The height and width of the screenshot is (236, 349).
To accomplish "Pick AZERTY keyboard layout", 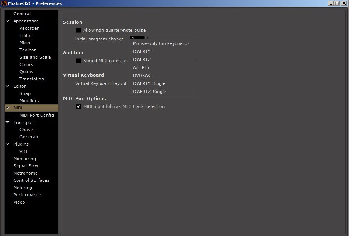I will pos(162,67).
